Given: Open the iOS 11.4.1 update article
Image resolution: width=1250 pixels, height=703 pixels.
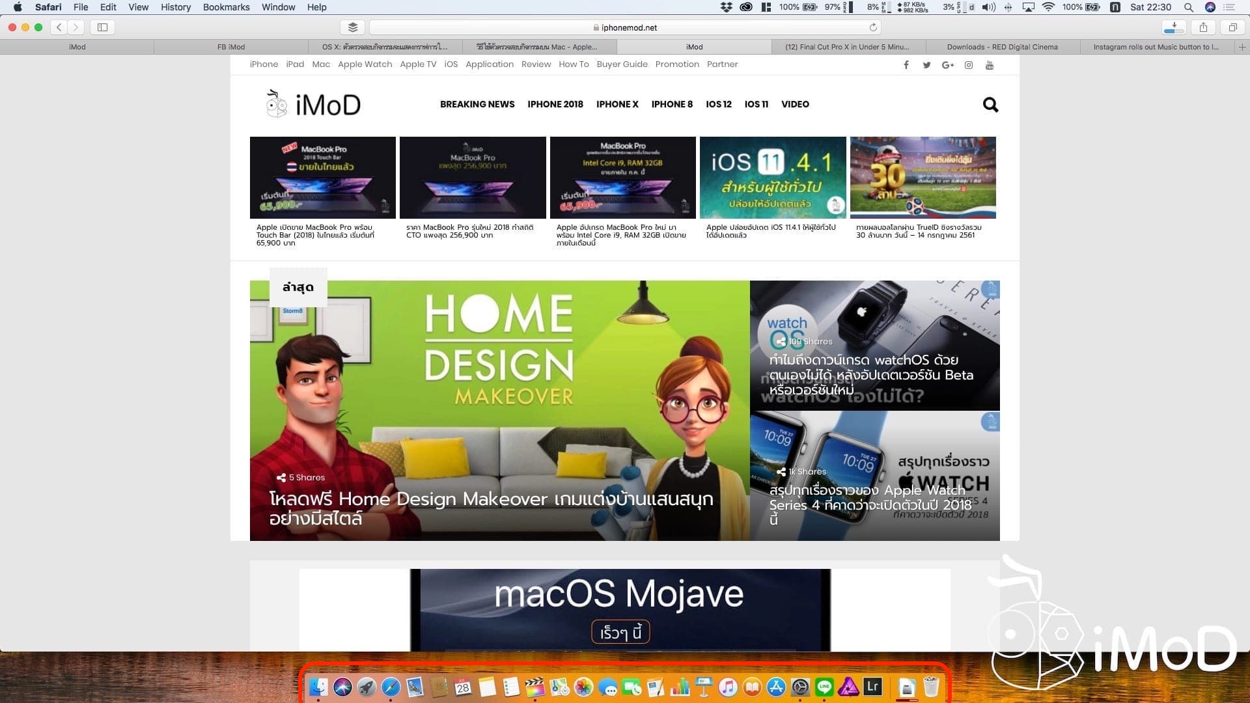Looking at the screenshot, I should [x=773, y=177].
